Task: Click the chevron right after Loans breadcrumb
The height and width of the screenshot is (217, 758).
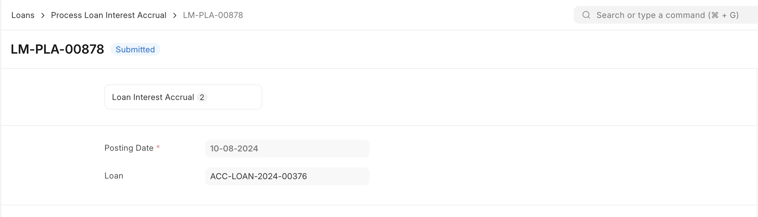Action: tap(43, 15)
